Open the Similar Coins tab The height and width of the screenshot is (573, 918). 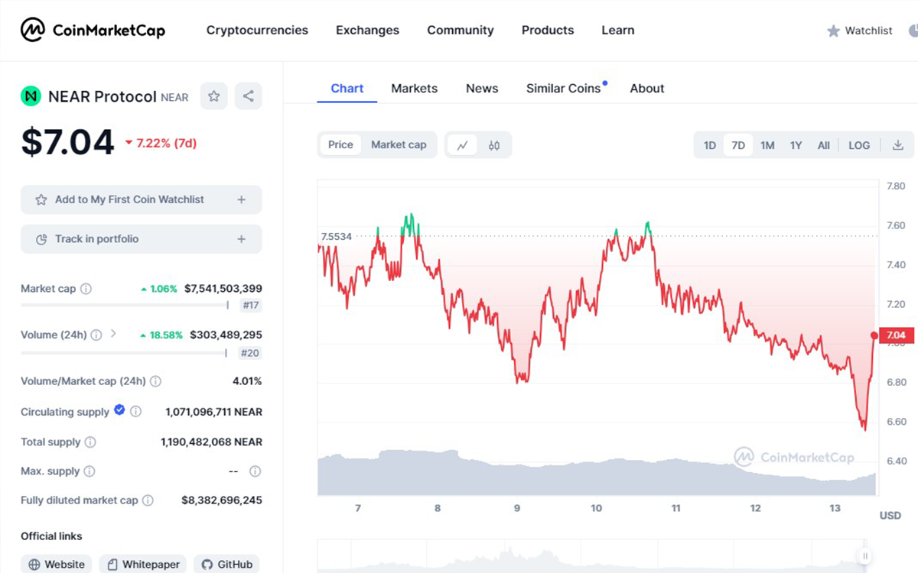coord(564,89)
